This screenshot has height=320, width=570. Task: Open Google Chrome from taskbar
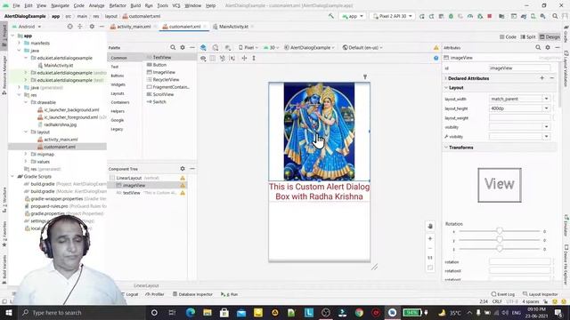pos(359,312)
